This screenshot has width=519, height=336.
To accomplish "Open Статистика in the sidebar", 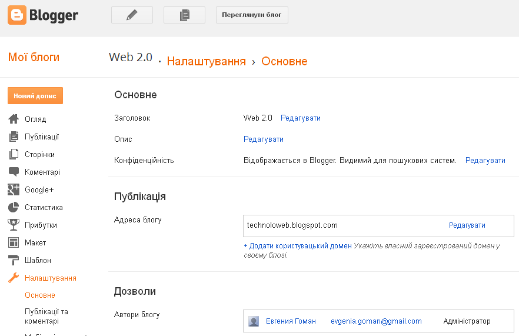I will tap(44, 208).
